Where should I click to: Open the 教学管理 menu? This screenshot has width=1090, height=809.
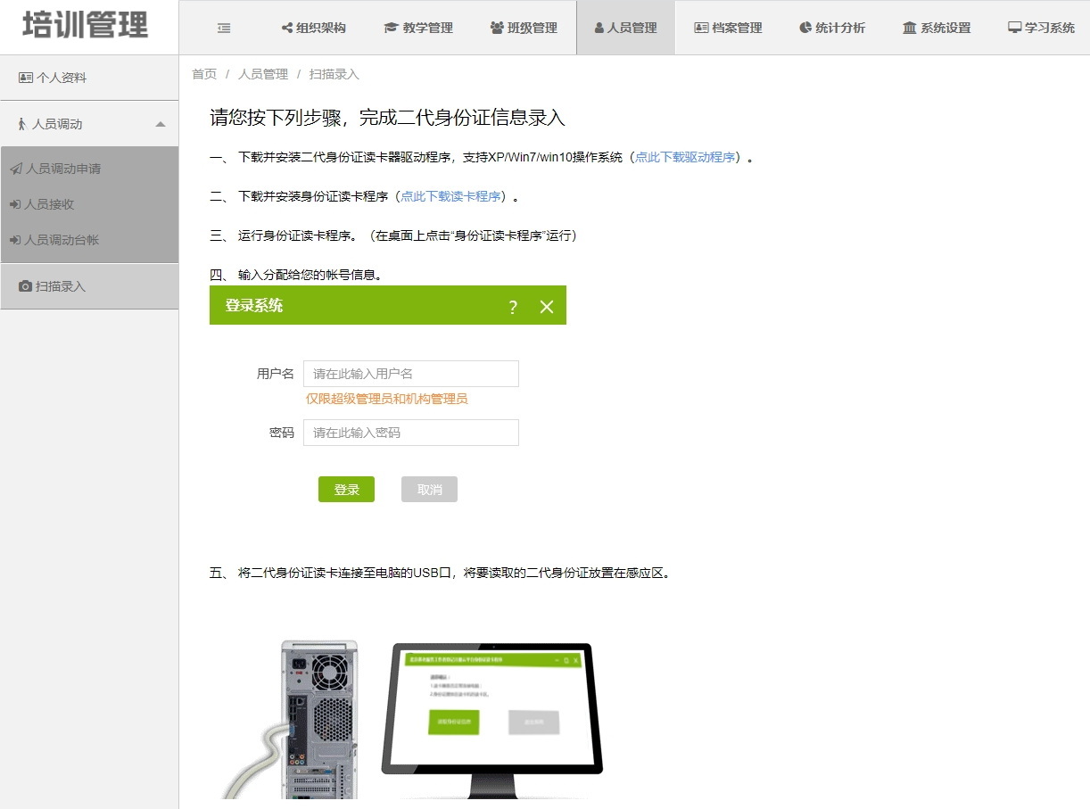point(418,28)
